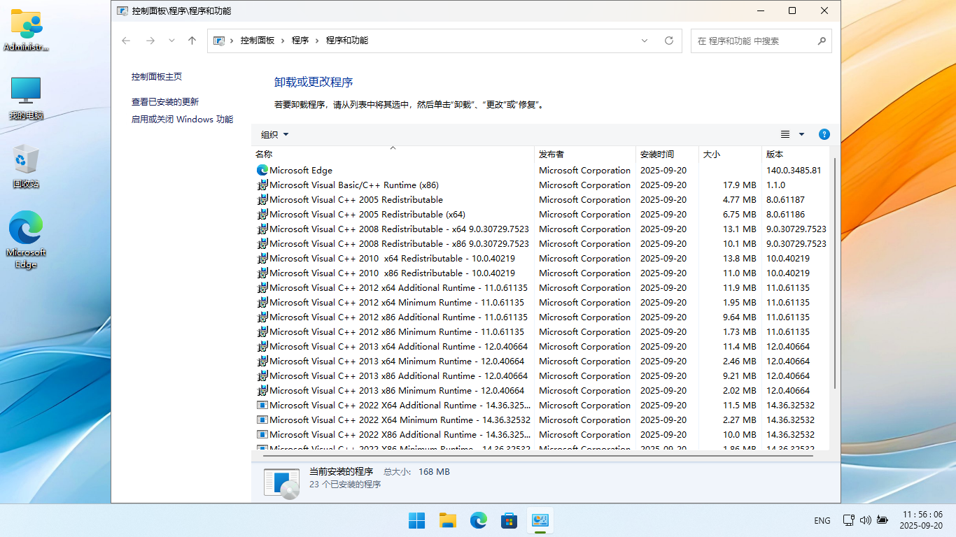Click the icon of Visual C++ 2005 Redistributable (x64)
Viewport: 956px width, 537px height.
tap(262, 214)
